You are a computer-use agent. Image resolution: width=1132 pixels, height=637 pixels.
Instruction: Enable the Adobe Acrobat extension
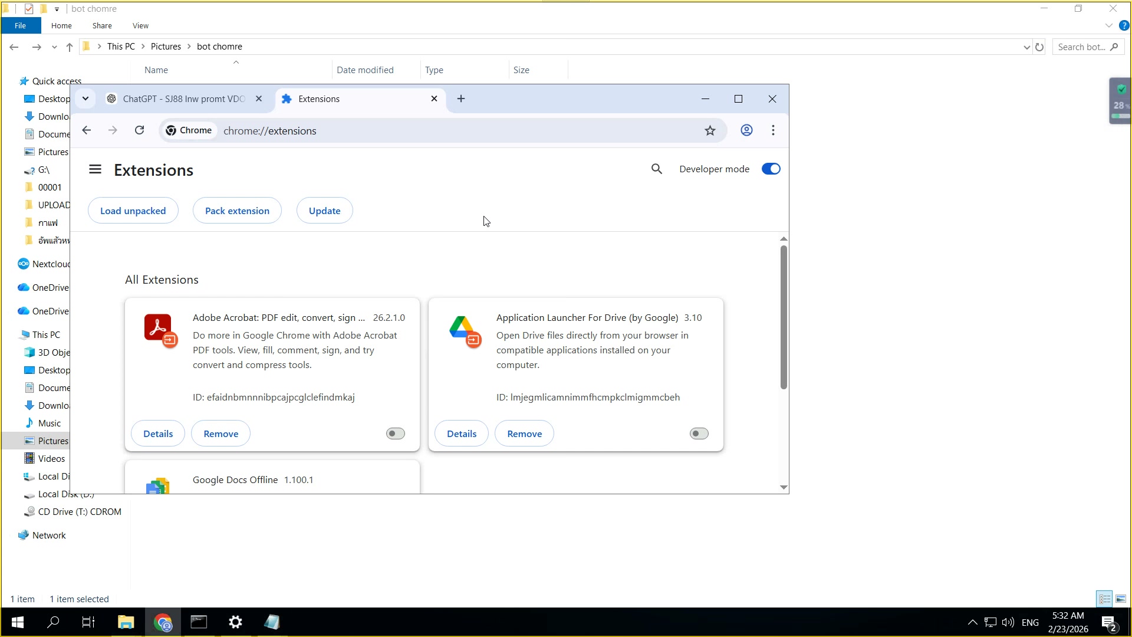[x=394, y=433]
